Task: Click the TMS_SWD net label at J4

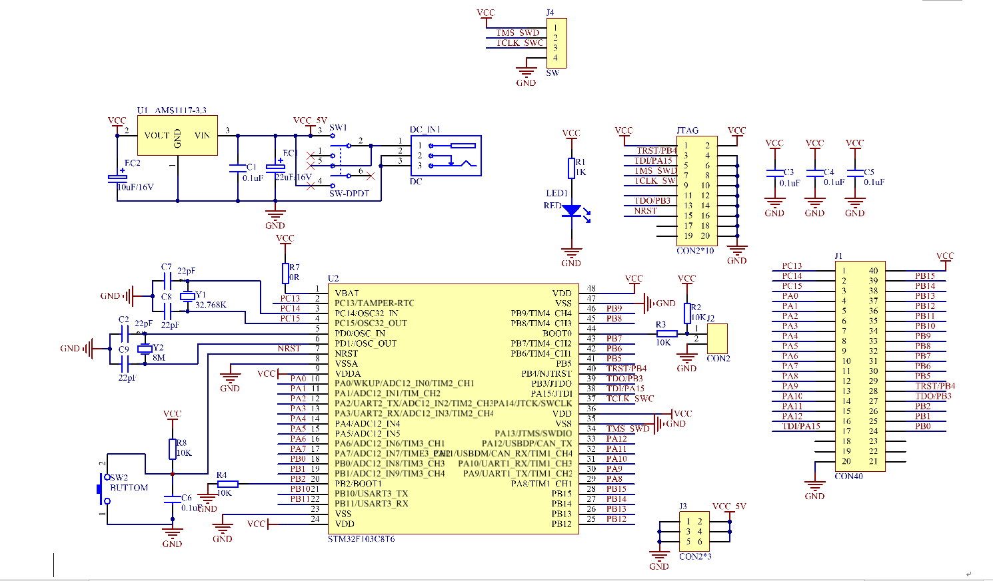Action: point(518,33)
